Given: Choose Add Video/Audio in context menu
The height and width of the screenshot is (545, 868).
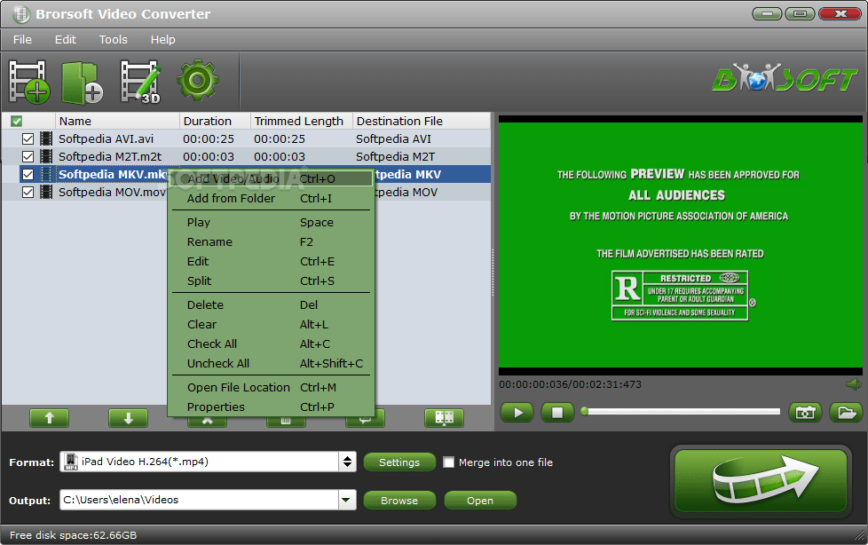Looking at the screenshot, I should click(271, 178).
